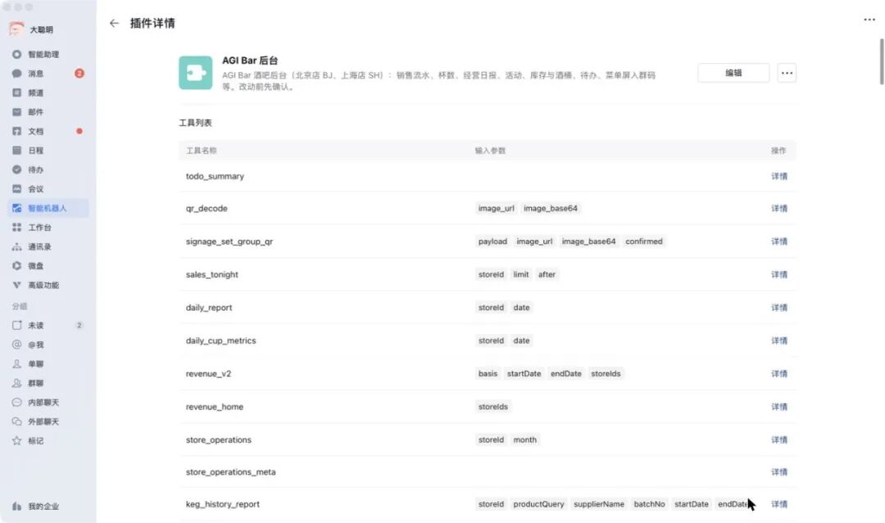The height and width of the screenshot is (523, 885).
Task: Show the 内部聊天 group
Action: pyautogui.click(x=48, y=403)
